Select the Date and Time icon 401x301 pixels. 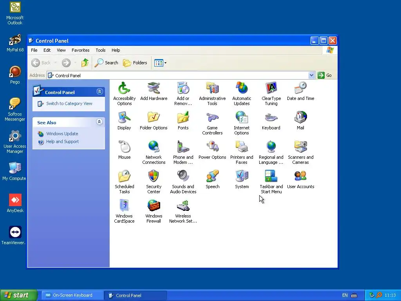300,91
